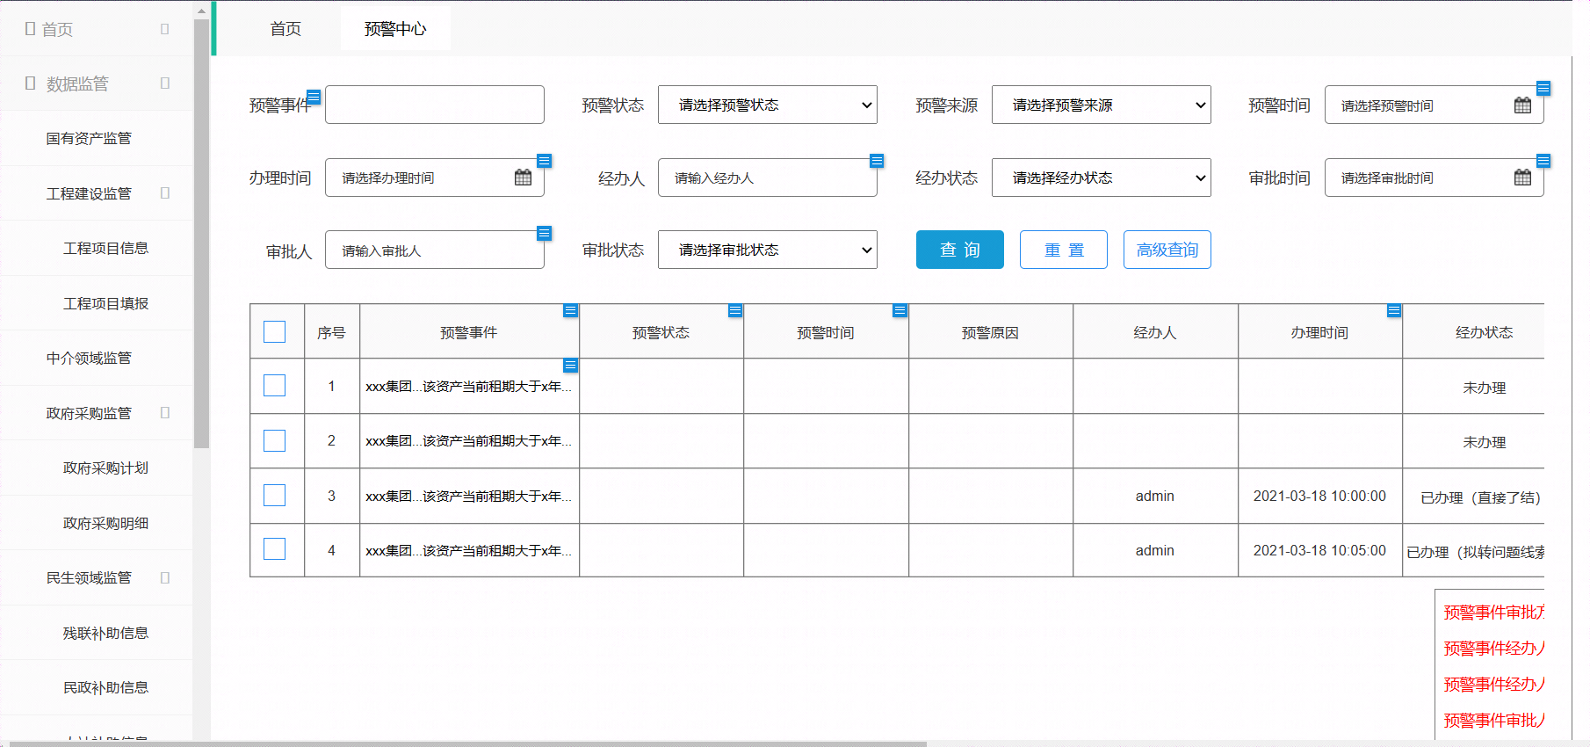The image size is (1590, 747).
Task: Switch to the 预警中心 tab
Action: coord(395,29)
